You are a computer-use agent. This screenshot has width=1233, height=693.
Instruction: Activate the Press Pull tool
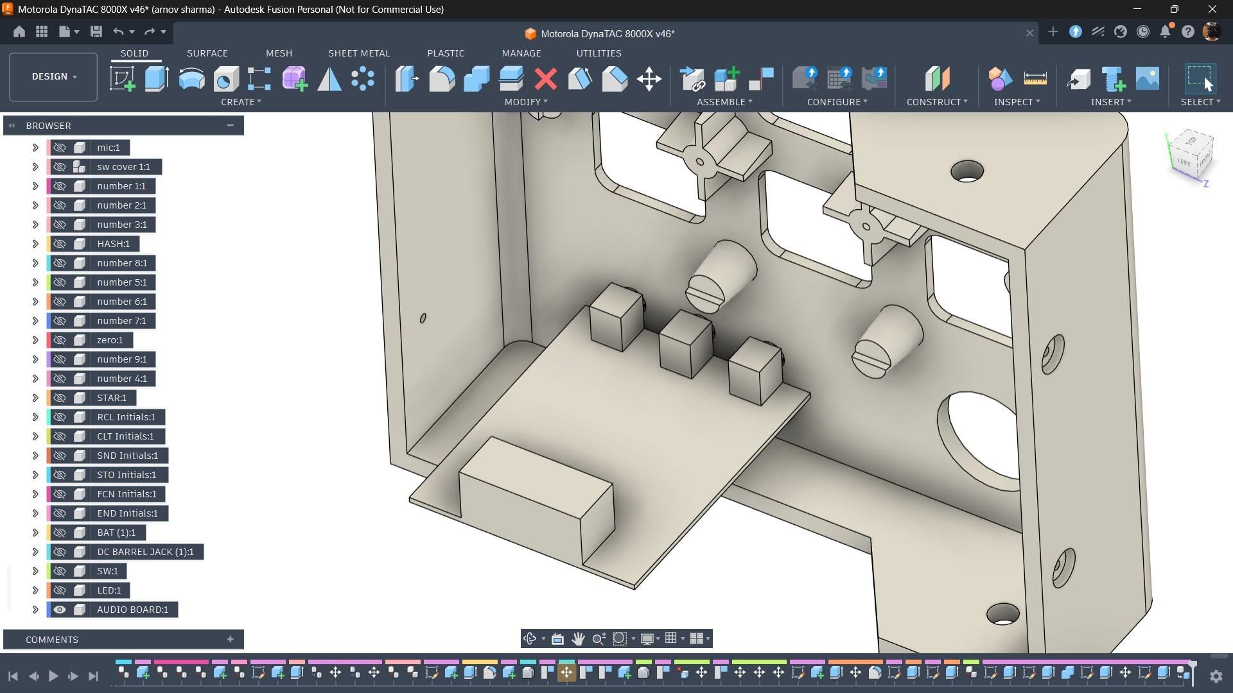[407, 79]
